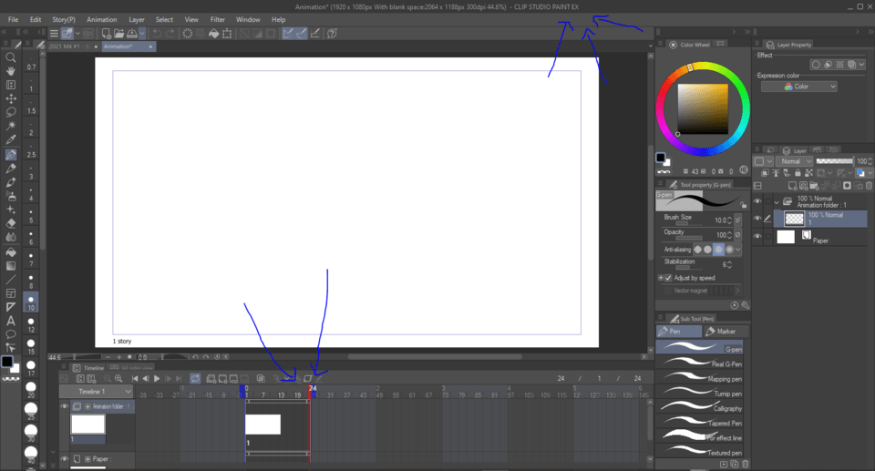Select the Auto select magic wand tool

tap(11, 126)
